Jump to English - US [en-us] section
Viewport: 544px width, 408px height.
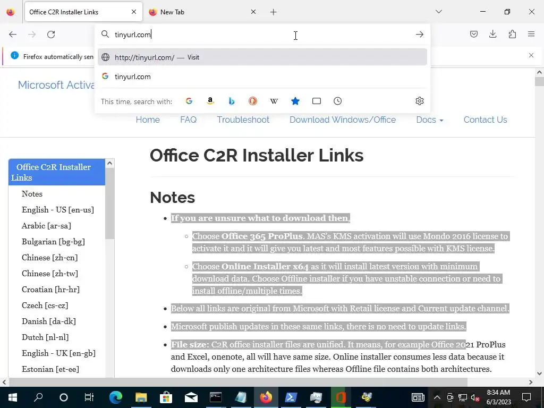(x=57, y=210)
